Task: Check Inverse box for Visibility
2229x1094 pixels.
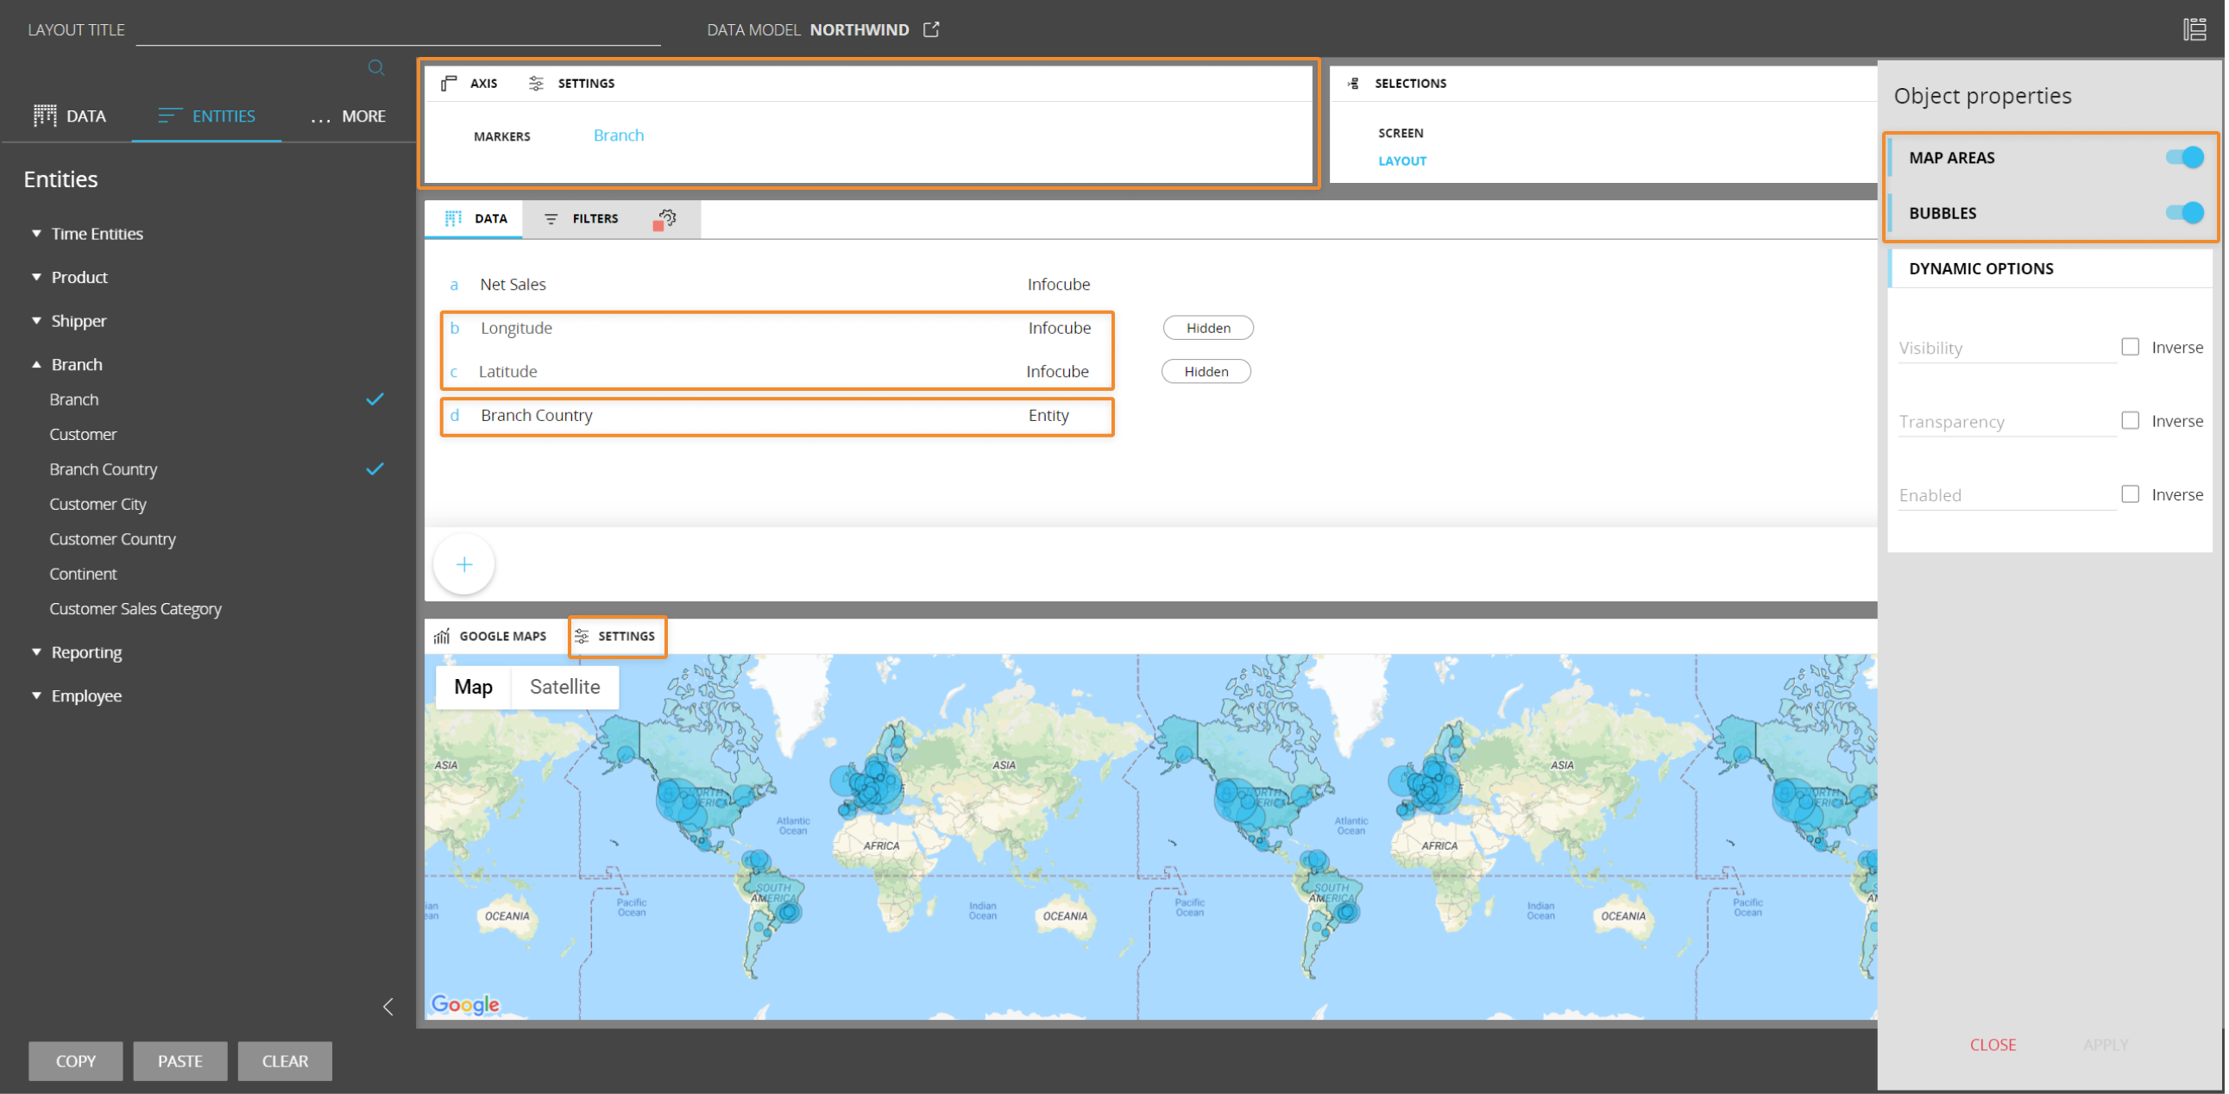Action: [2130, 347]
